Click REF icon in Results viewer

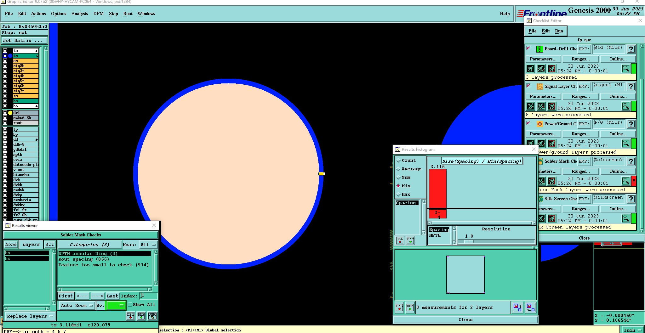click(x=141, y=316)
